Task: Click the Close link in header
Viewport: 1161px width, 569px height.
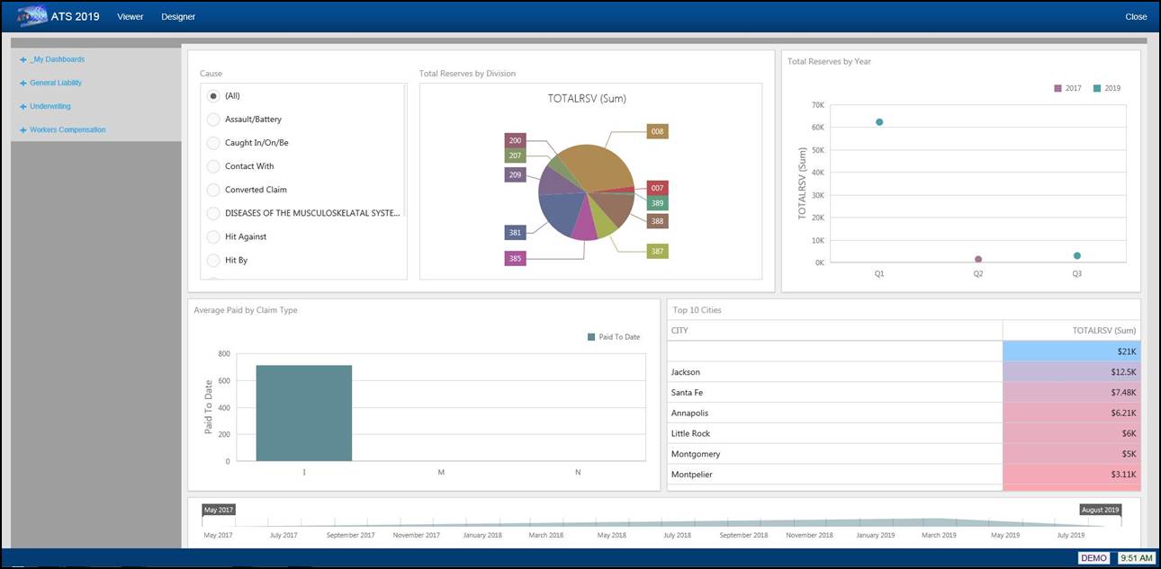Action: [x=1136, y=17]
